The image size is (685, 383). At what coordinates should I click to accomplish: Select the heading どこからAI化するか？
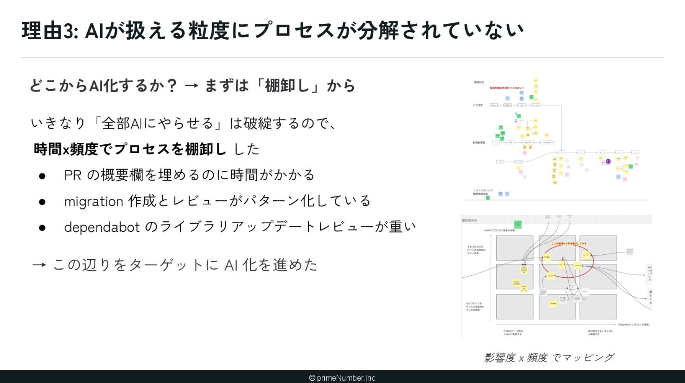[103, 85]
